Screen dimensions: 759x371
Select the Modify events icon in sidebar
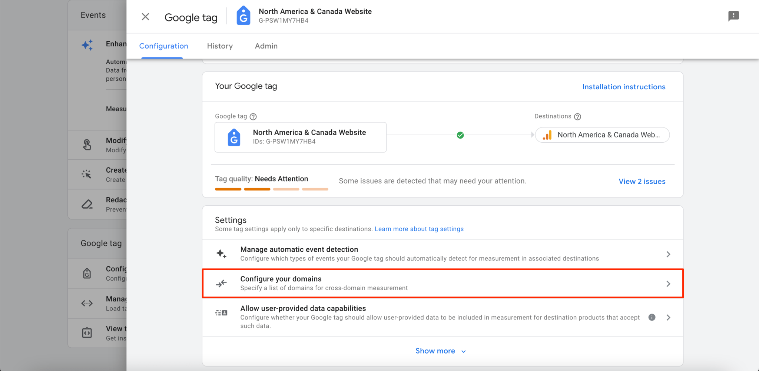click(87, 145)
